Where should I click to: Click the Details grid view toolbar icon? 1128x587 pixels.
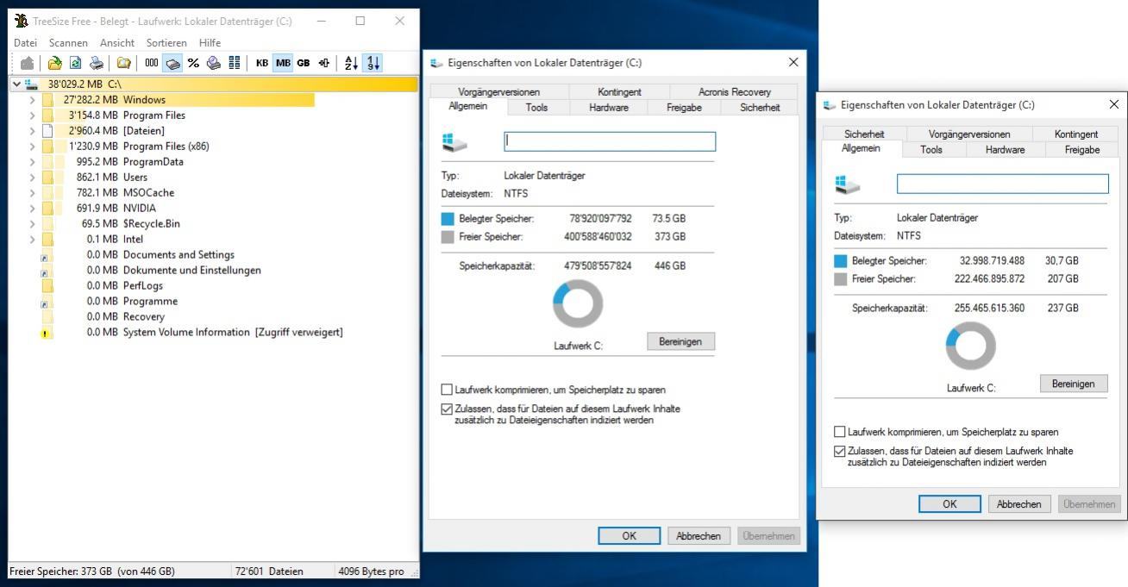click(235, 63)
